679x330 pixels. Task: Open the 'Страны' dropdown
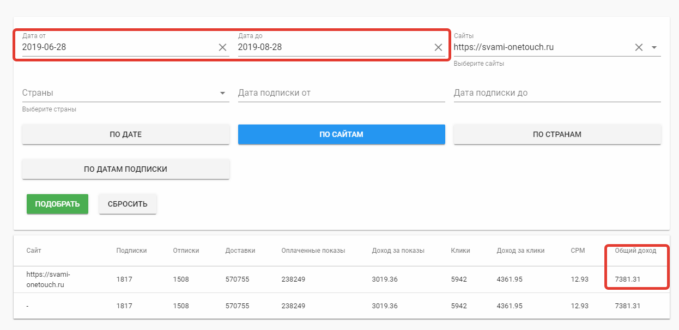(125, 93)
